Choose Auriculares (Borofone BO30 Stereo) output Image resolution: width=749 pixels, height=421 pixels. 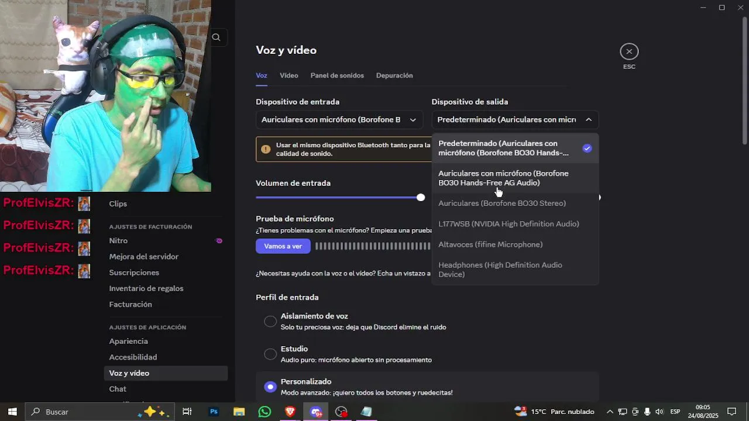[x=515, y=203]
